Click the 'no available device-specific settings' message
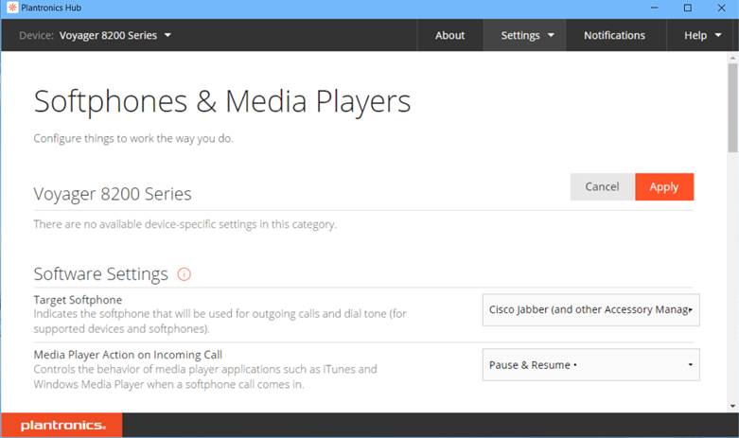The image size is (739, 438). [185, 224]
